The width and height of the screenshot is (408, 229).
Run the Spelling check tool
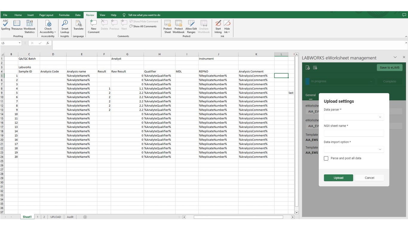point(5,25)
